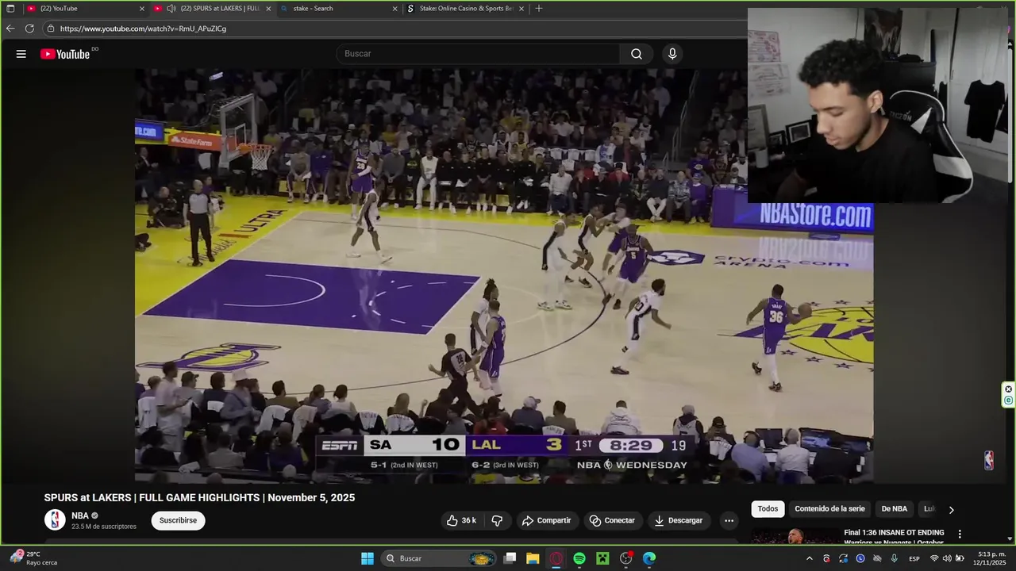Image resolution: width=1016 pixels, height=571 pixels.
Task: Open OBS Studio from the taskbar
Action: click(626, 558)
